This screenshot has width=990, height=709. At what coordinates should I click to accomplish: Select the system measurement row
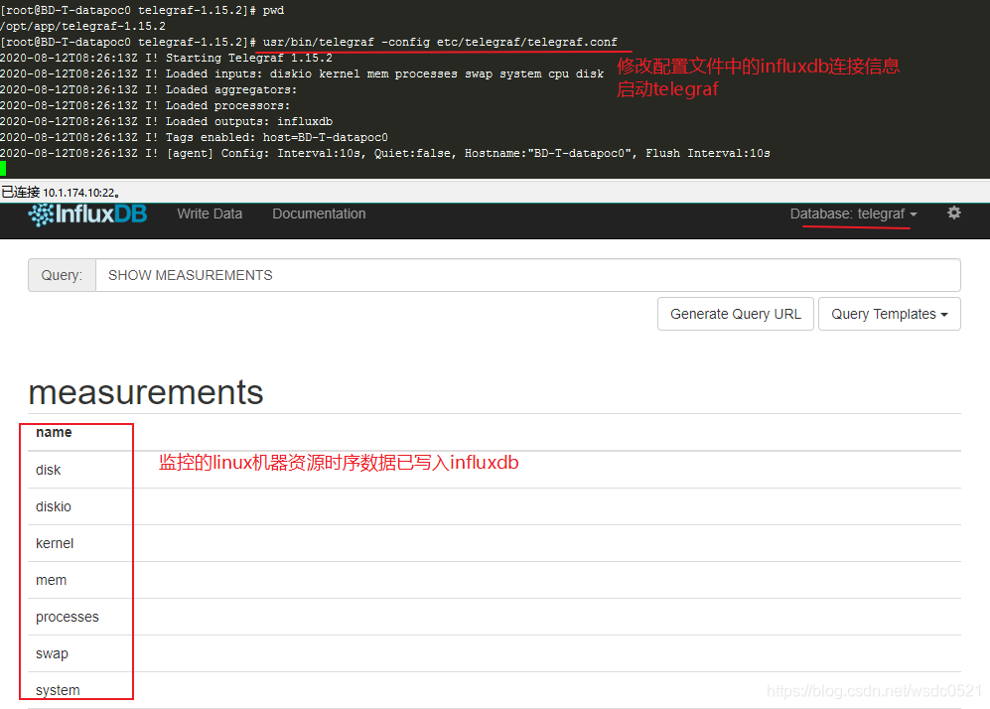pyautogui.click(x=495, y=689)
